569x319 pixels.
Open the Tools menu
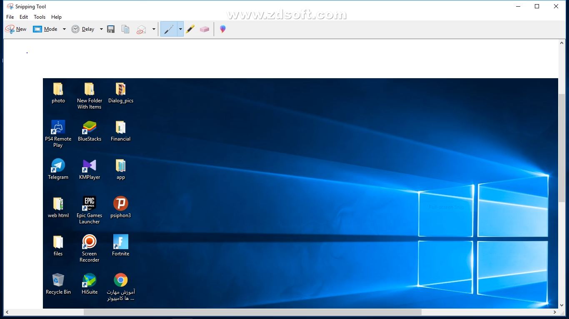pyautogui.click(x=40, y=17)
